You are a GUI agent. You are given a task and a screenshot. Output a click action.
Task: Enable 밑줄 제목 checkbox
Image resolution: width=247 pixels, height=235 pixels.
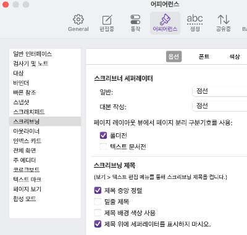(98, 202)
